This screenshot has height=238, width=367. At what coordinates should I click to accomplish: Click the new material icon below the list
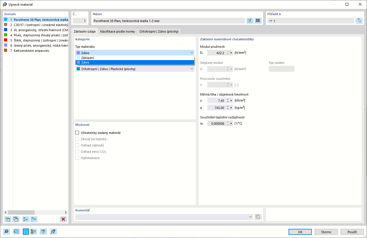(8, 219)
